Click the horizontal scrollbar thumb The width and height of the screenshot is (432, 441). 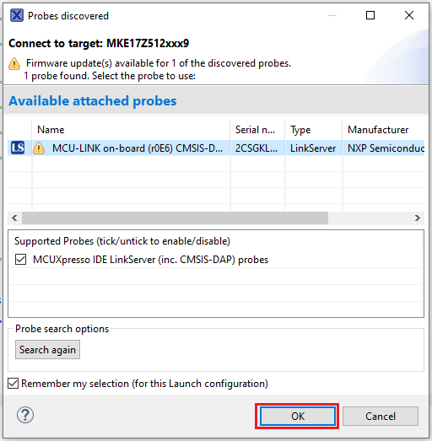(x=175, y=218)
